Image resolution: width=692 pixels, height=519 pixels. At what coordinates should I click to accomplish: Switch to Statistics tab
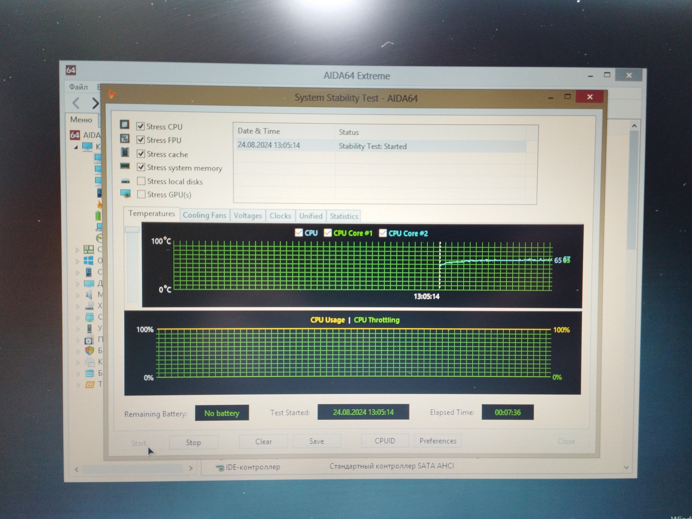click(x=344, y=216)
